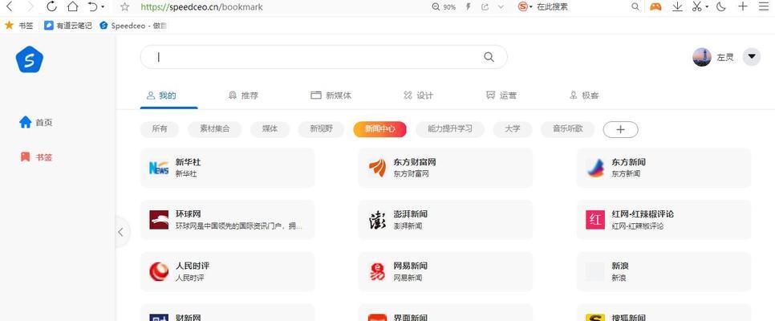Image resolution: width=775 pixels, height=321 pixels.
Task: Select 书签 in the sidebar
Action: click(35, 157)
